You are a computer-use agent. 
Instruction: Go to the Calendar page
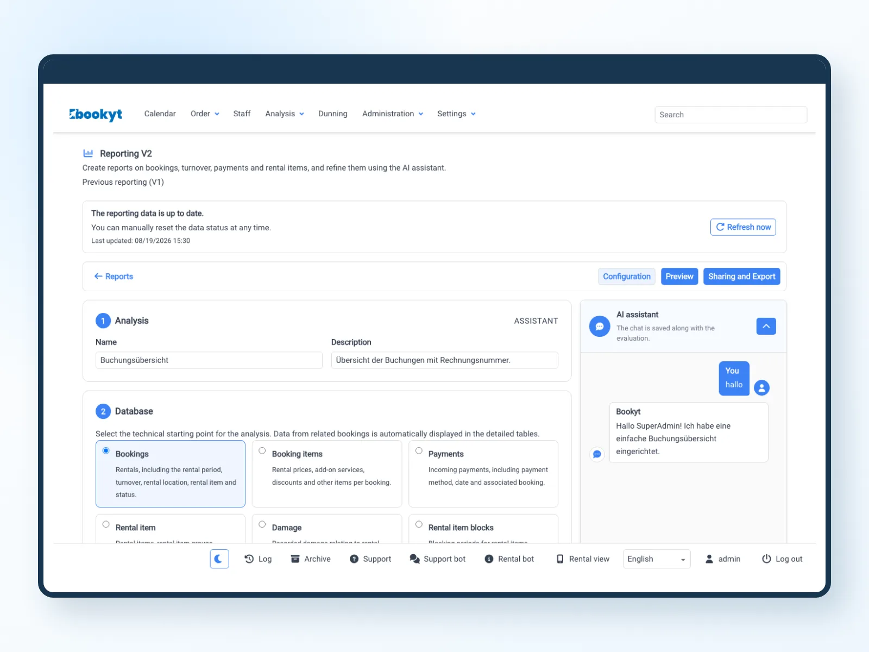point(160,114)
